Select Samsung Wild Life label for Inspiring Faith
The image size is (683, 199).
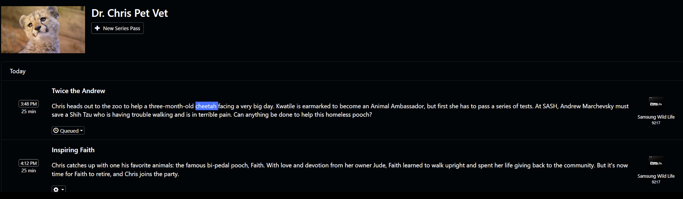656,176
